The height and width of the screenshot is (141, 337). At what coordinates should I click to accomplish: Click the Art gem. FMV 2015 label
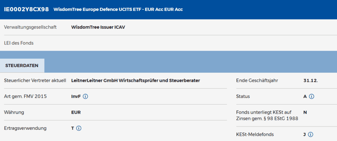25,96
